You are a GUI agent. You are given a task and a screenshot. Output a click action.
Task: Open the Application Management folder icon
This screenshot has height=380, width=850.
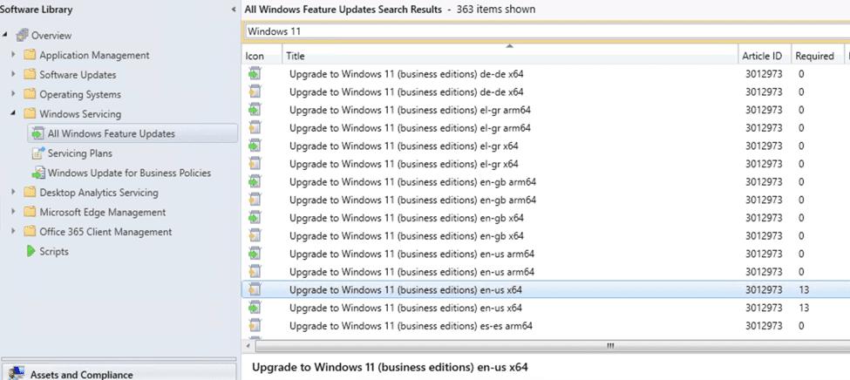(30, 55)
